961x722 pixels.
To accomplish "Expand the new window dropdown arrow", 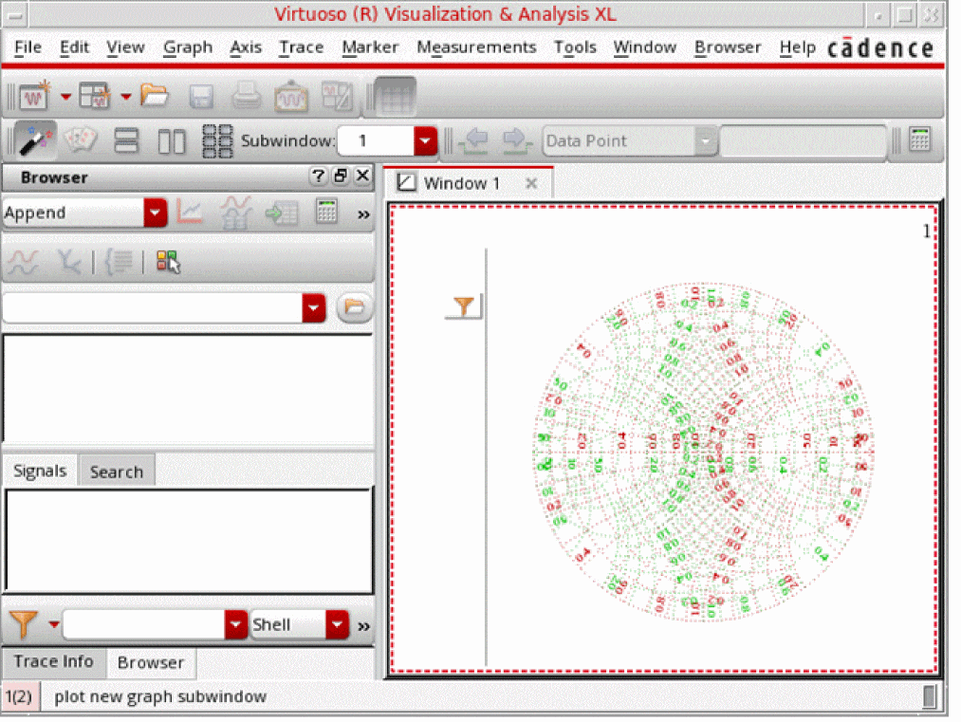I will pyautogui.click(x=65, y=96).
